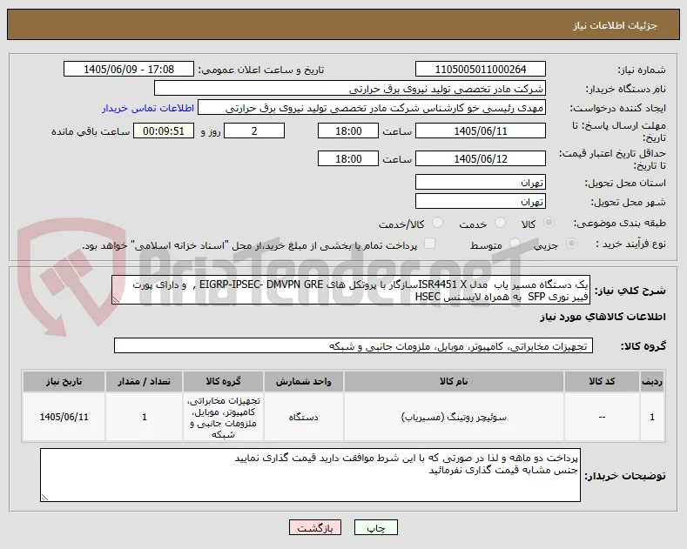687x549 pixels.
Task: Select the کالا radio button
Action: click(x=549, y=223)
